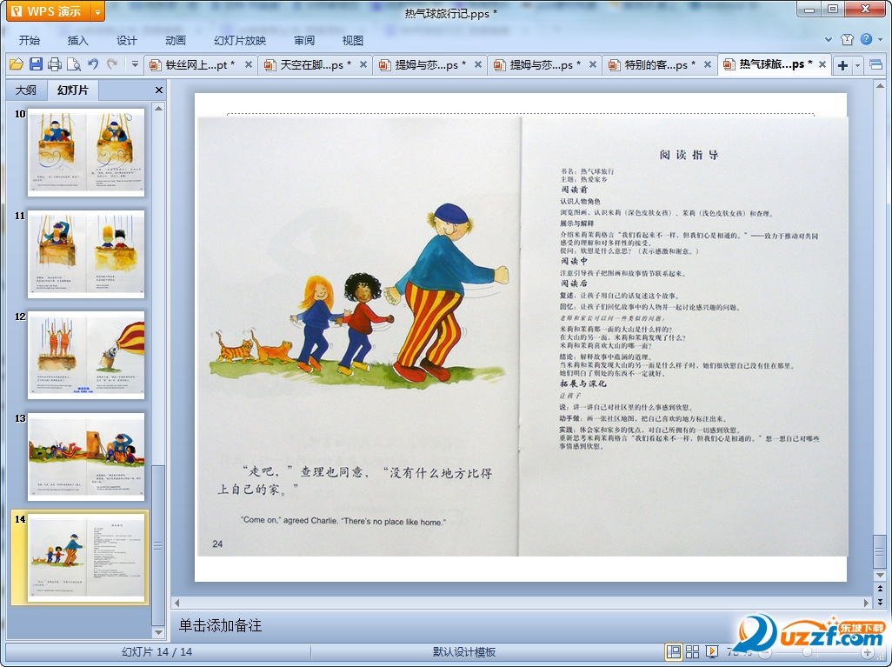Open help via the blue question mark icon
This screenshot has height=667, width=892.
tap(867, 39)
